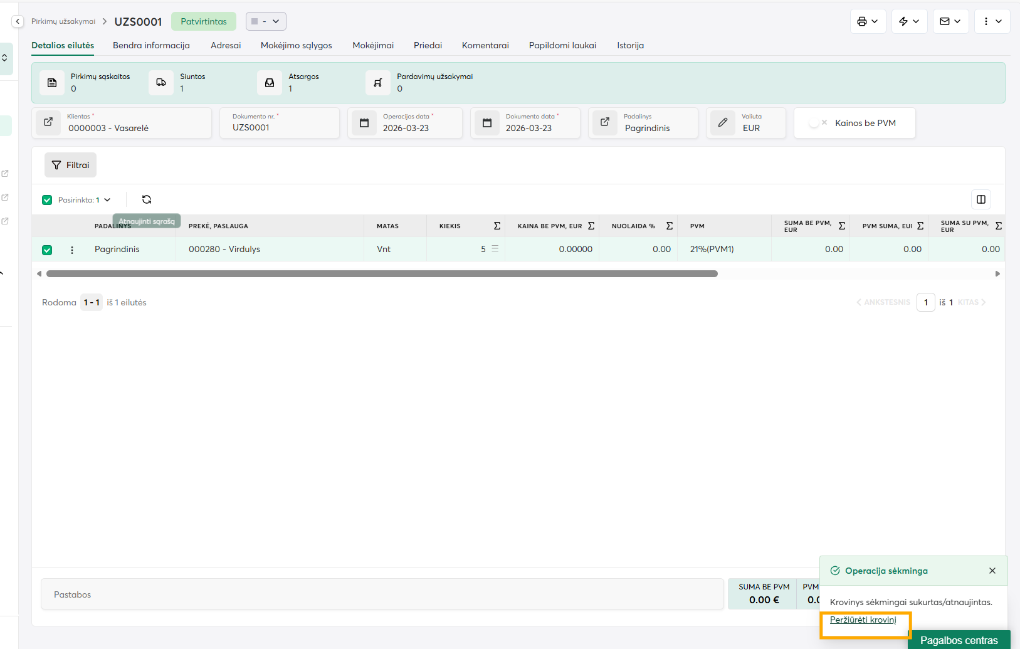Open the Siuntos shipments truck icon
This screenshot has width=1020, height=649.
click(x=161, y=83)
